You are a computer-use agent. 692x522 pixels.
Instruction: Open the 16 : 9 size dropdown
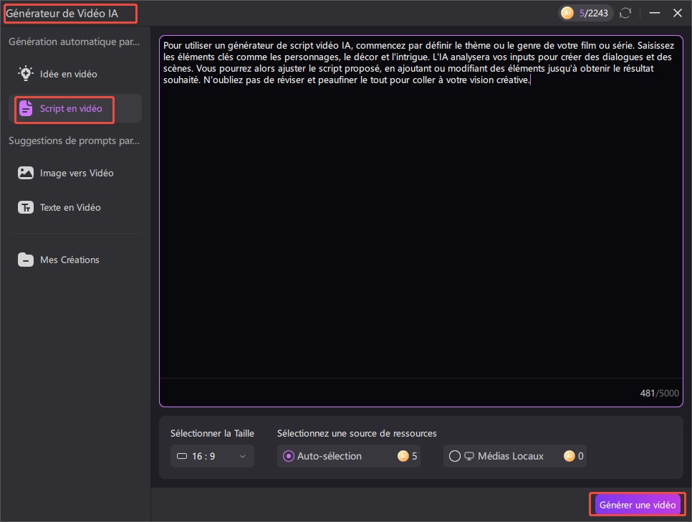tap(212, 456)
